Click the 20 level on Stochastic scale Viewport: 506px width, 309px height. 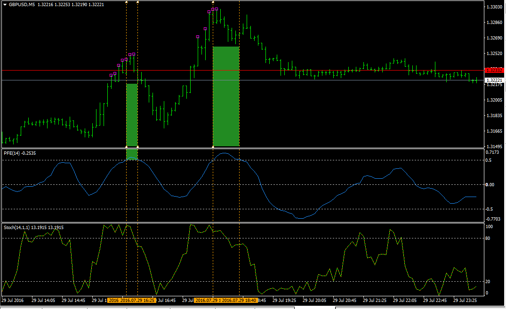(488, 282)
